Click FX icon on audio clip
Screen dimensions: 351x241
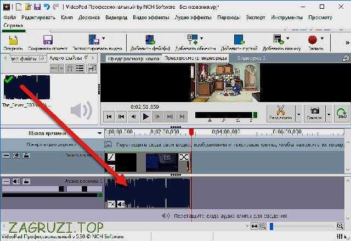pyautogui.click(x=111, y=204)
